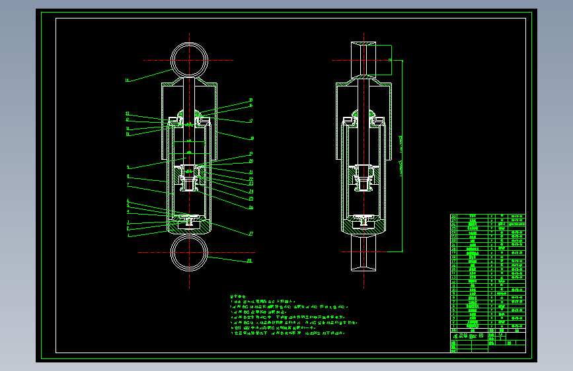Click part balloon number 24 on right side
This screenshot has width=573, height=371.
click(251, 191)
